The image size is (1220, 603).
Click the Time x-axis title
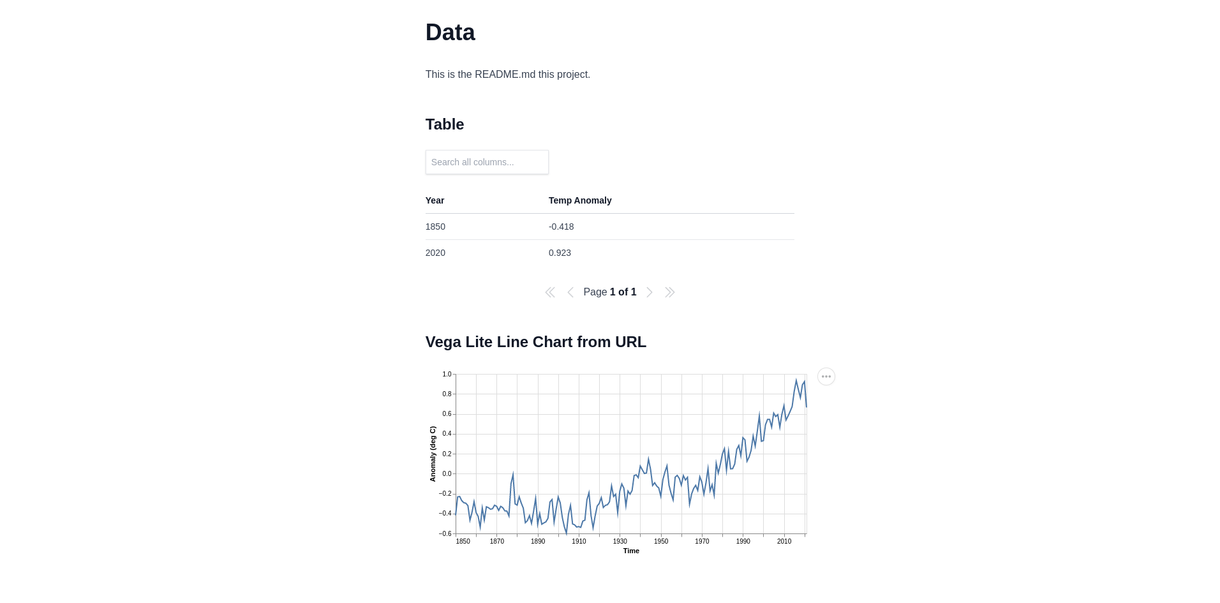tap(630, 551)
